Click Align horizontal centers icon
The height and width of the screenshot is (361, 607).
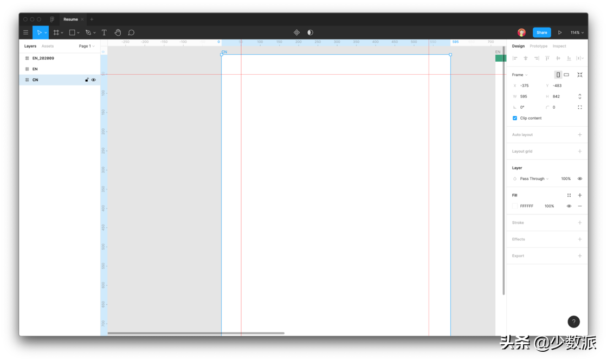click(526, 58)
